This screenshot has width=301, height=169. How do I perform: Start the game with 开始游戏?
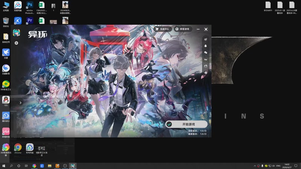coord(186,124)
